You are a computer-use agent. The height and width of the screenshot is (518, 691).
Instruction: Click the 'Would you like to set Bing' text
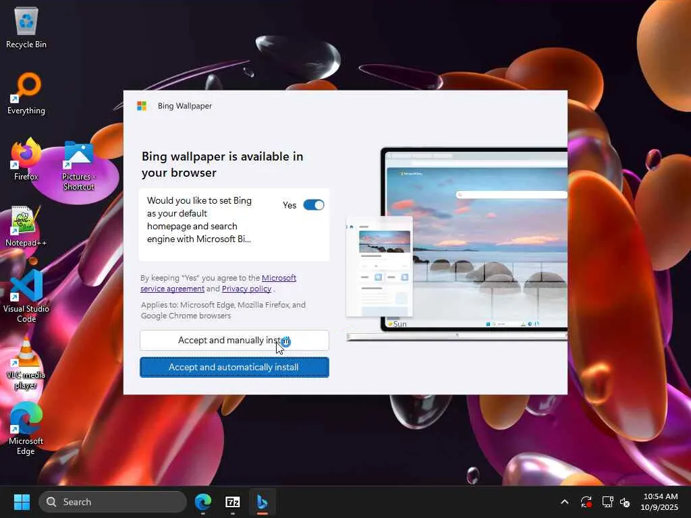[199, 220]
